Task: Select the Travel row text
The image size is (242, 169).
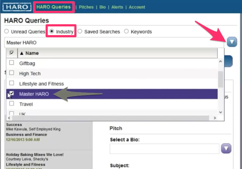Action: (x=26, y=104)
